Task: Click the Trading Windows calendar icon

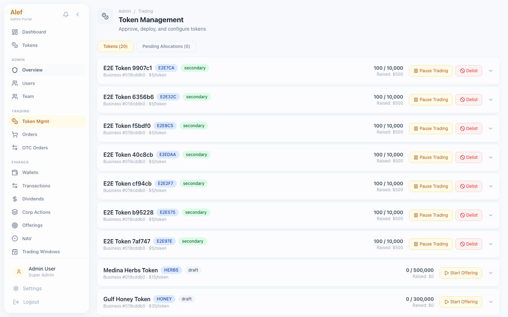Action: (14, 251)
